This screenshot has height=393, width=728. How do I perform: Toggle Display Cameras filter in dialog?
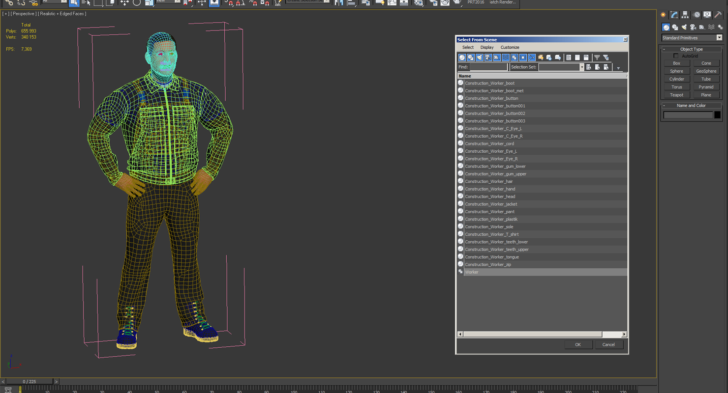488,57
